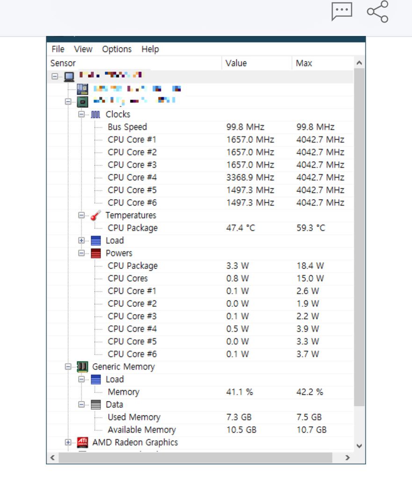Click the gray Data icon under memory
This screenshot has height=486, width=412.
click(95, 405)
